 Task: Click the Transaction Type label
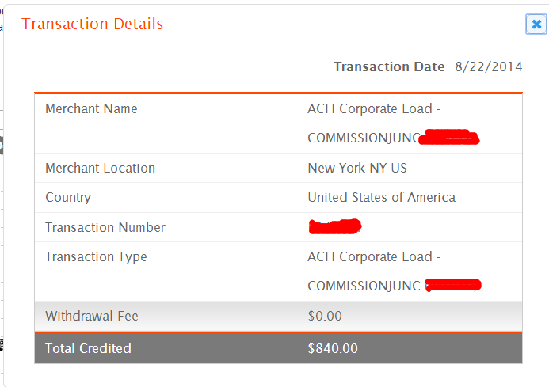96,257
